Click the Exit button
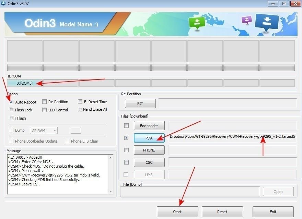This screenshot has width=302, height=219. 273,212
